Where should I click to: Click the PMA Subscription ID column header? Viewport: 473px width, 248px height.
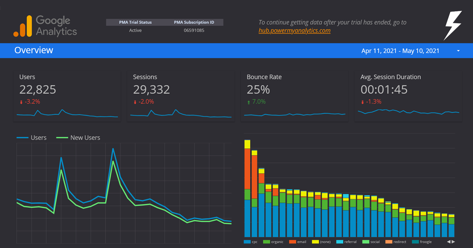[194, 23]
